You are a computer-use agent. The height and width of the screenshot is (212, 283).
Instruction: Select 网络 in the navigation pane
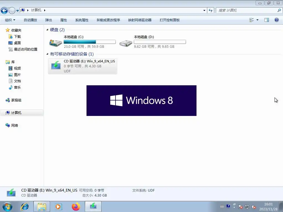point(15,125)
